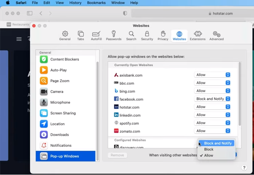This screenshot has width=254, height=175.
Task: Select Location in sidebar
Action: click(66, 124)
